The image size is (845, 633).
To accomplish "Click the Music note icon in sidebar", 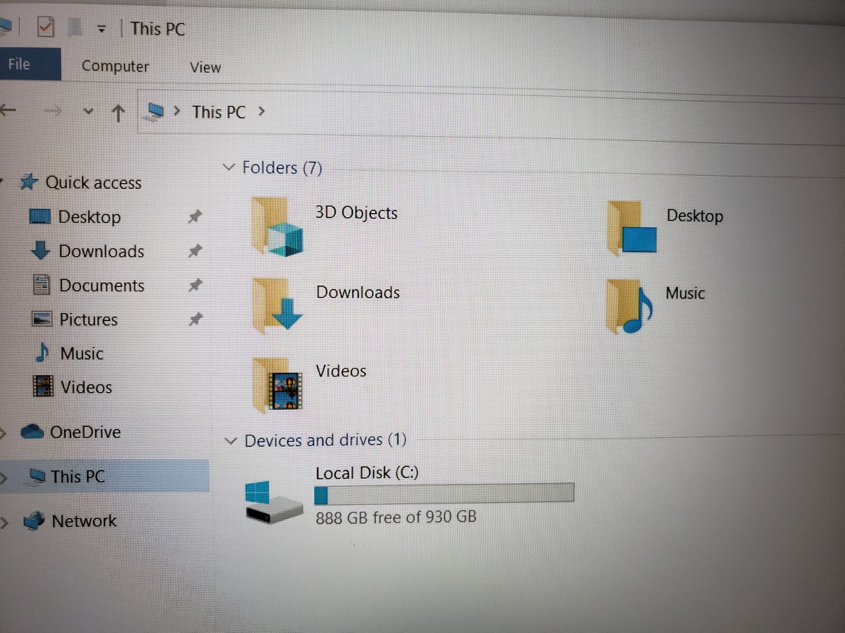I will pyautogui.click(x=42, y=352).
